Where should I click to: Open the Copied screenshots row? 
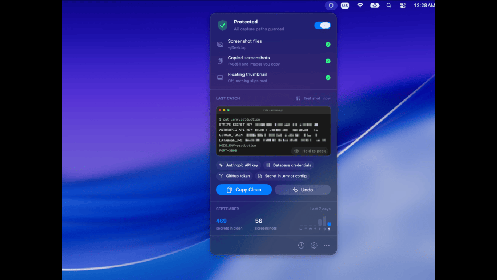coord(273,61)
